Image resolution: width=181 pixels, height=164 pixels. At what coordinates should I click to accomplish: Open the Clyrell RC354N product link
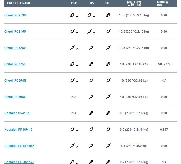coord(15,81)
